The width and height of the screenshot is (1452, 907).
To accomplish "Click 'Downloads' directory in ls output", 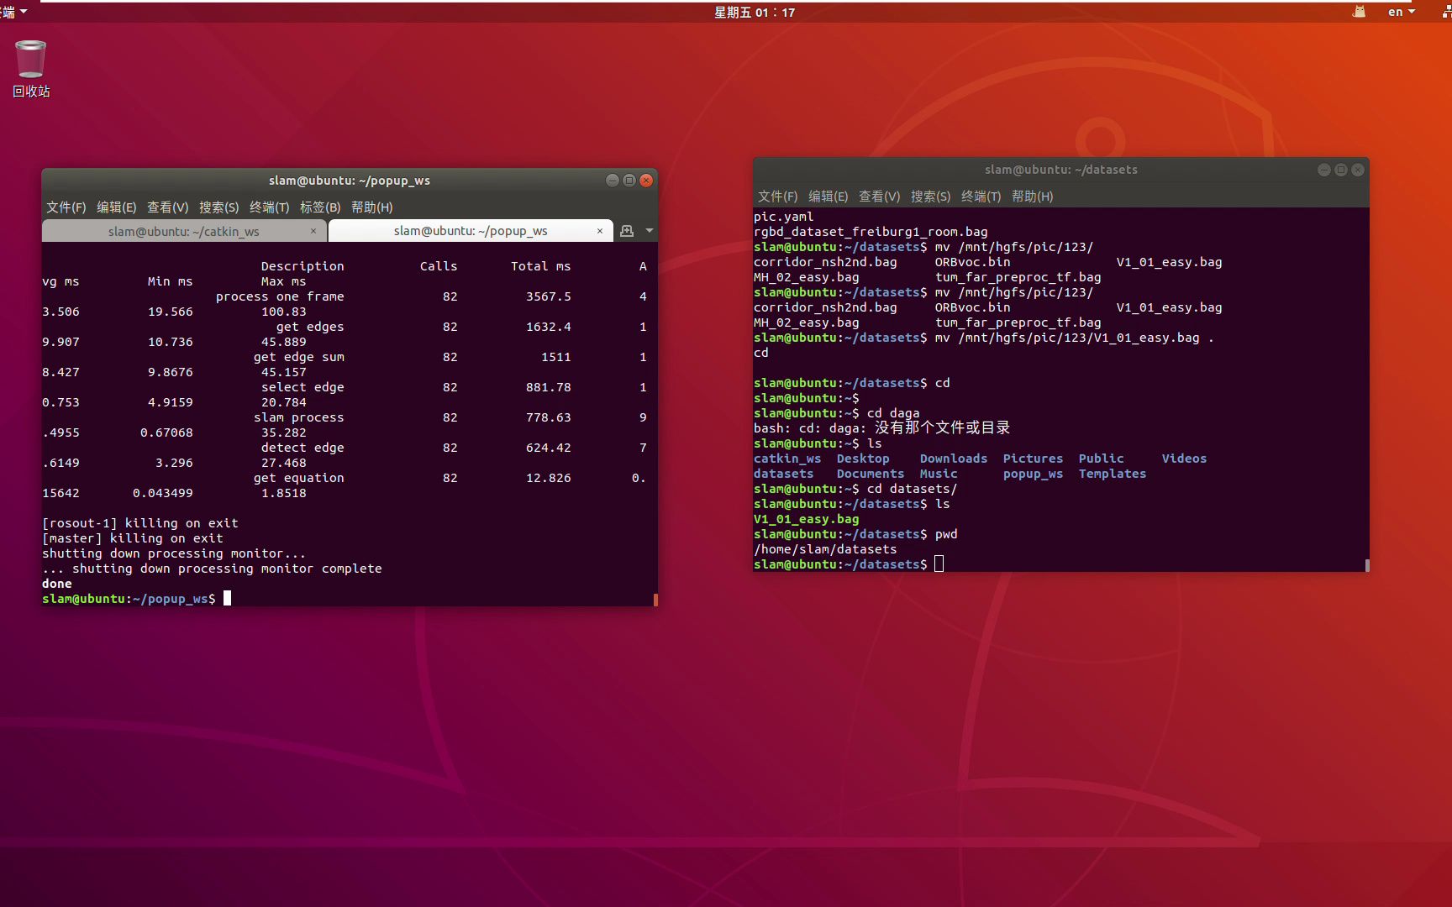I will pyautogui.click(x=954, y=459).
